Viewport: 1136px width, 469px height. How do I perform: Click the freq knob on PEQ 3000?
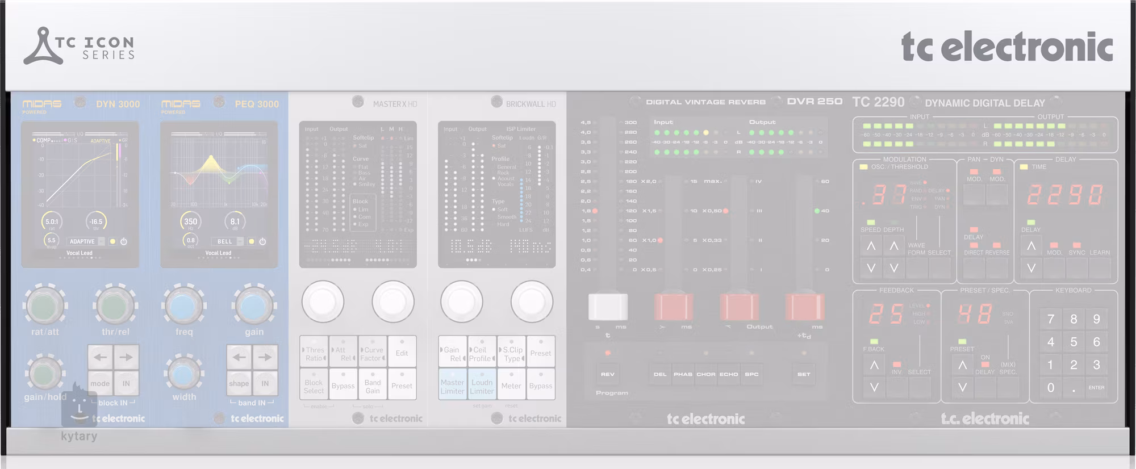tap(183, 305)
